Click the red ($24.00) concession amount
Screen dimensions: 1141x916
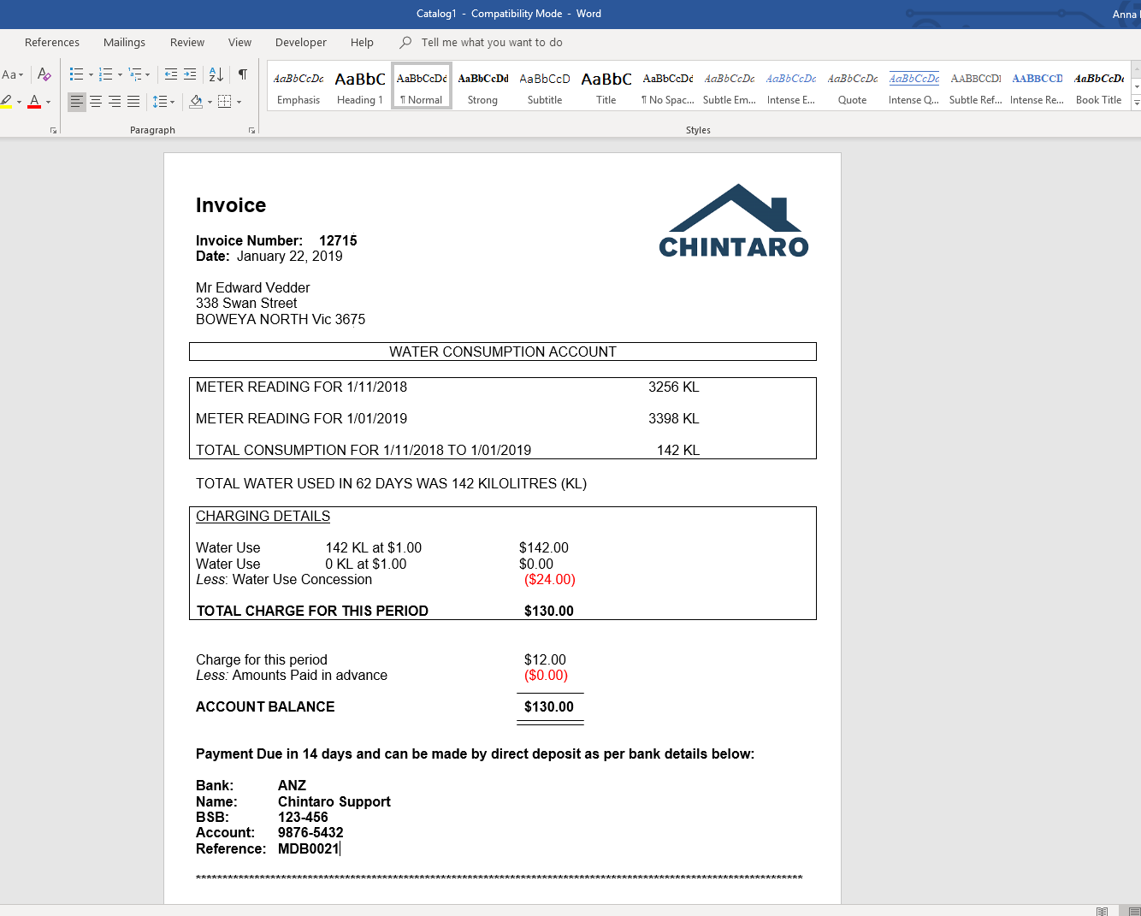point(550,579)
